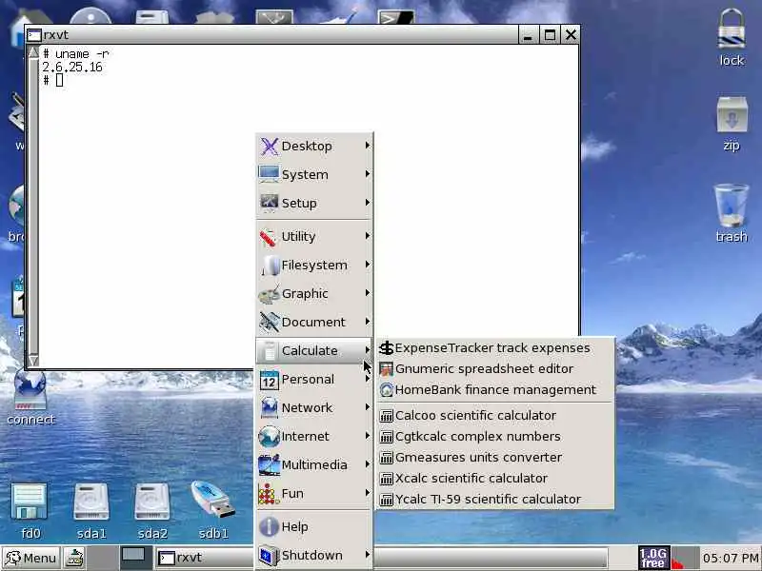Open the Setup submenu
Viewport: 762px width, 571px height.
(x=314, y=203)
